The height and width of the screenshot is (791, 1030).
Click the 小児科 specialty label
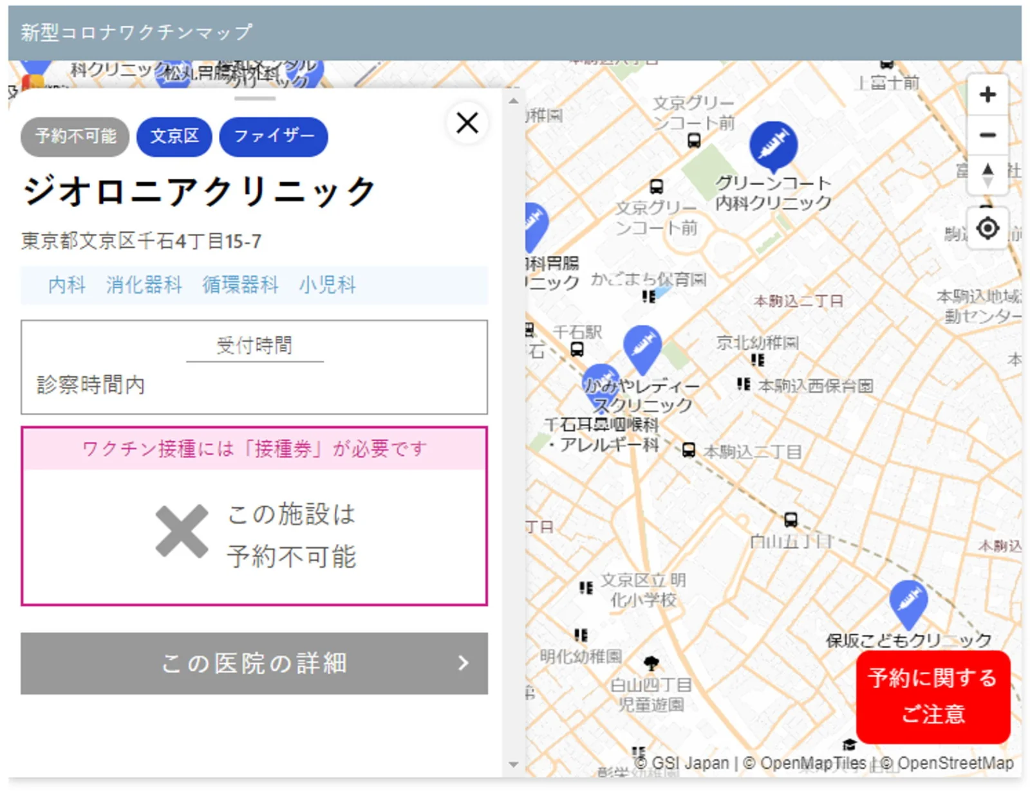328,285
